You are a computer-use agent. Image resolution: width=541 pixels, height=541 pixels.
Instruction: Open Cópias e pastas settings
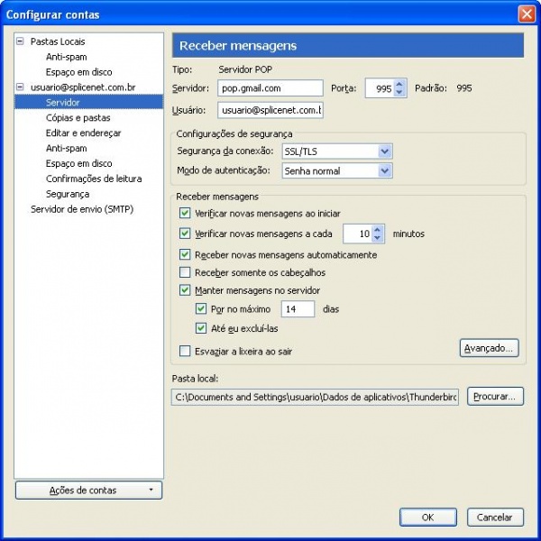coord(78,117)
